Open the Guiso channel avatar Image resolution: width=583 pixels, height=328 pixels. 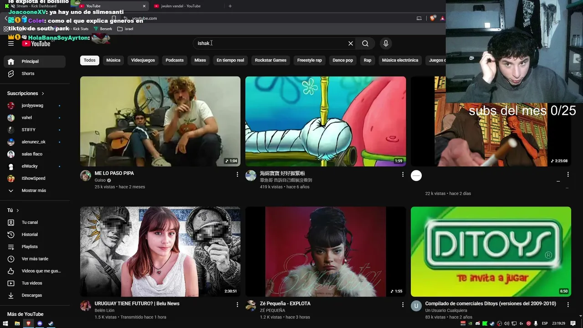86,176
